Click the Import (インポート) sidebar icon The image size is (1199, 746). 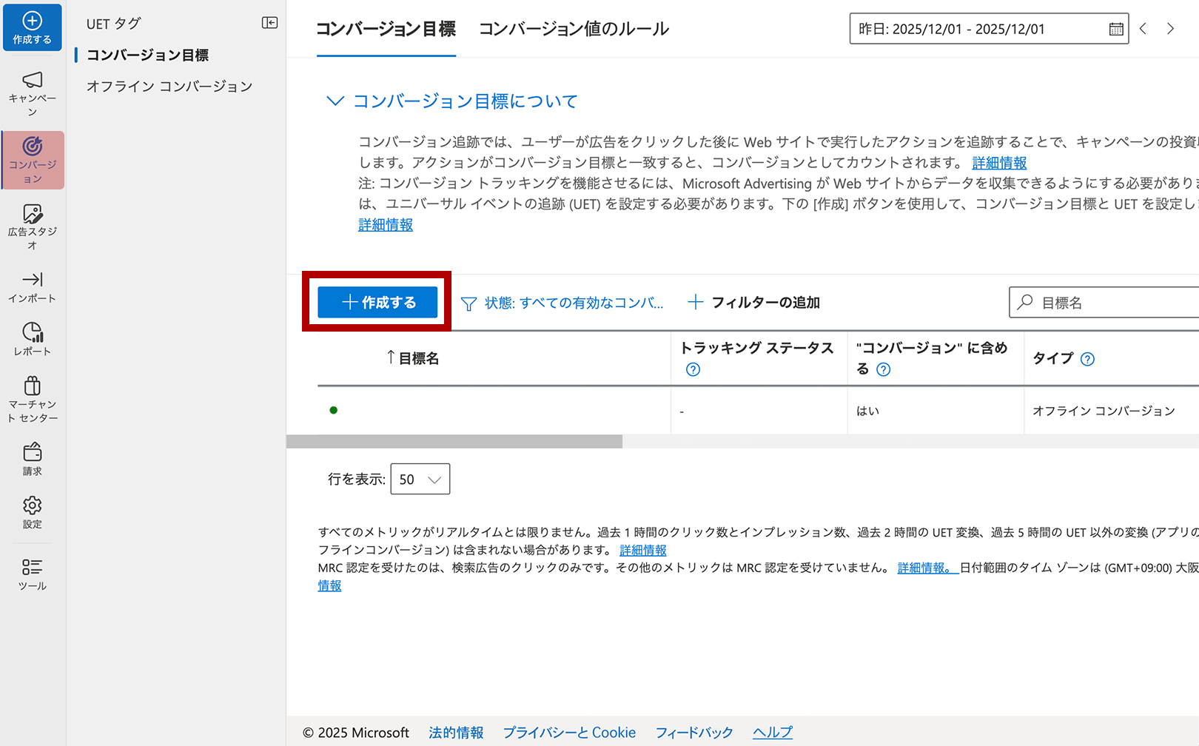32,287
